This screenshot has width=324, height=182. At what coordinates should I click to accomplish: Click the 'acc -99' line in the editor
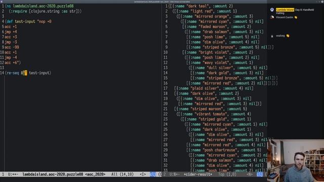pyautogui.click(x=12, y=47)
